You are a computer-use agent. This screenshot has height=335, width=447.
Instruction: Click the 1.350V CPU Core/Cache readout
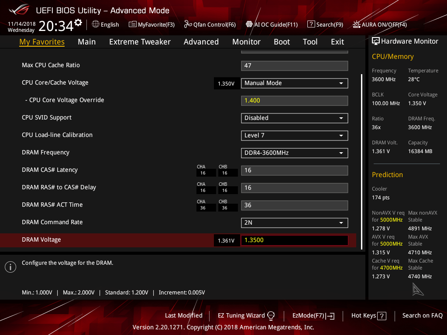pyautogui.click(x=226, y=83)
